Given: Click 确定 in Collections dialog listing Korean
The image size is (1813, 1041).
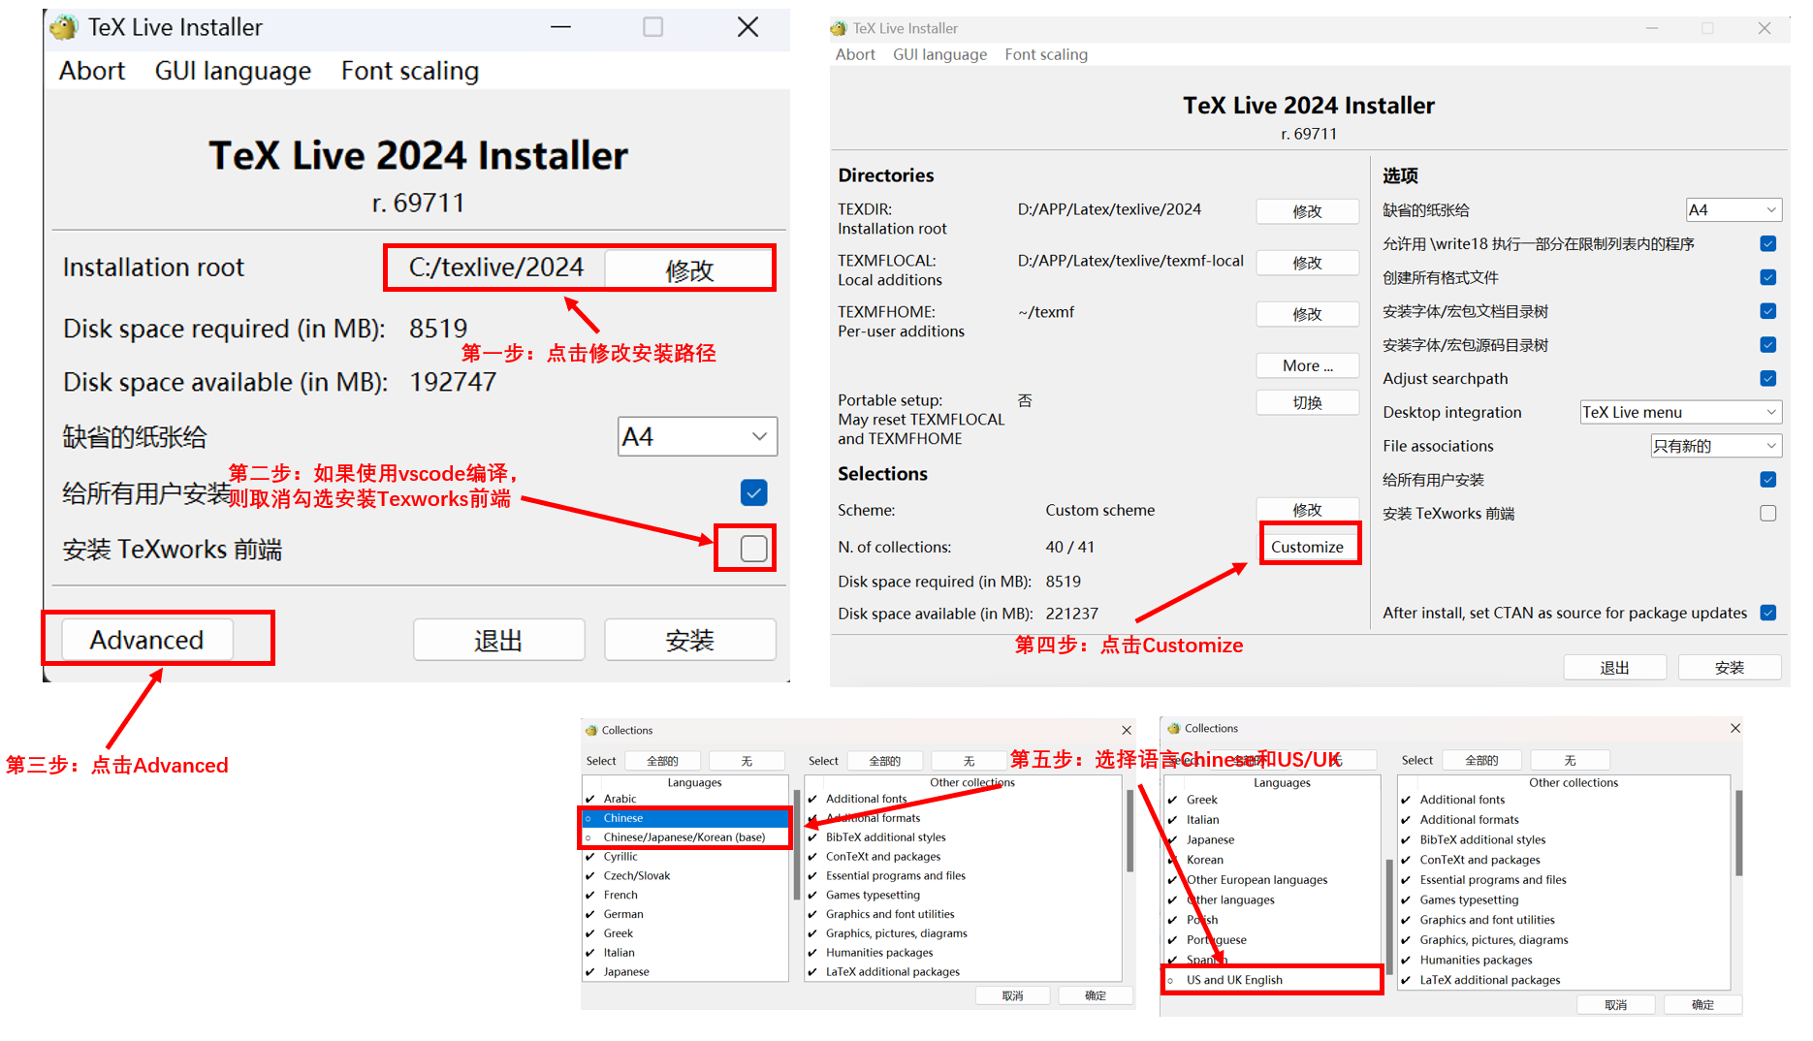Looking at the screenshot, I should click(1702, 1005).
